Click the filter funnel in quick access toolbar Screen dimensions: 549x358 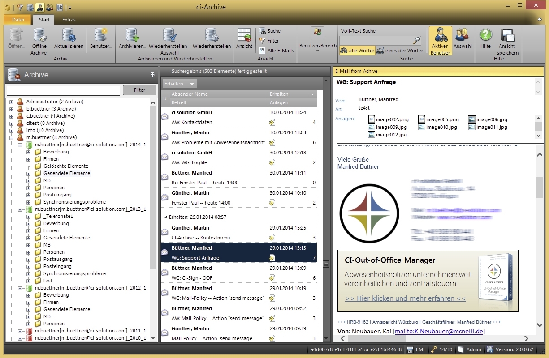(20, 7)
